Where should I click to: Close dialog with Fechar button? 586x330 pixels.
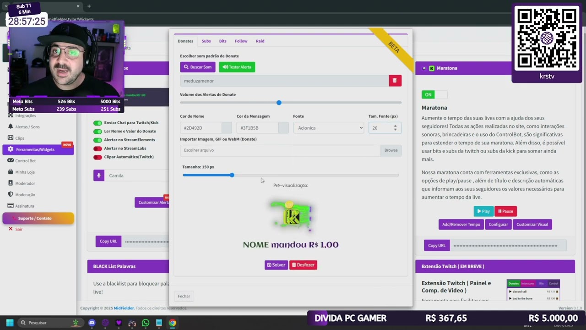pyautogui.click(x=184, y=296)
